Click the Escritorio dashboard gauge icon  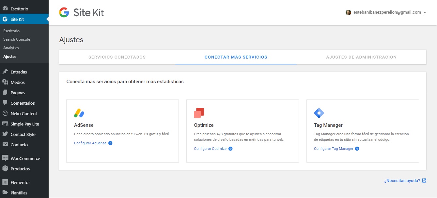pos(5,9)
